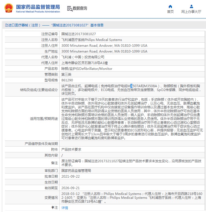Click the 注册证编号 label
Viewport: 206px width, 212px height.
click(49, 34)
